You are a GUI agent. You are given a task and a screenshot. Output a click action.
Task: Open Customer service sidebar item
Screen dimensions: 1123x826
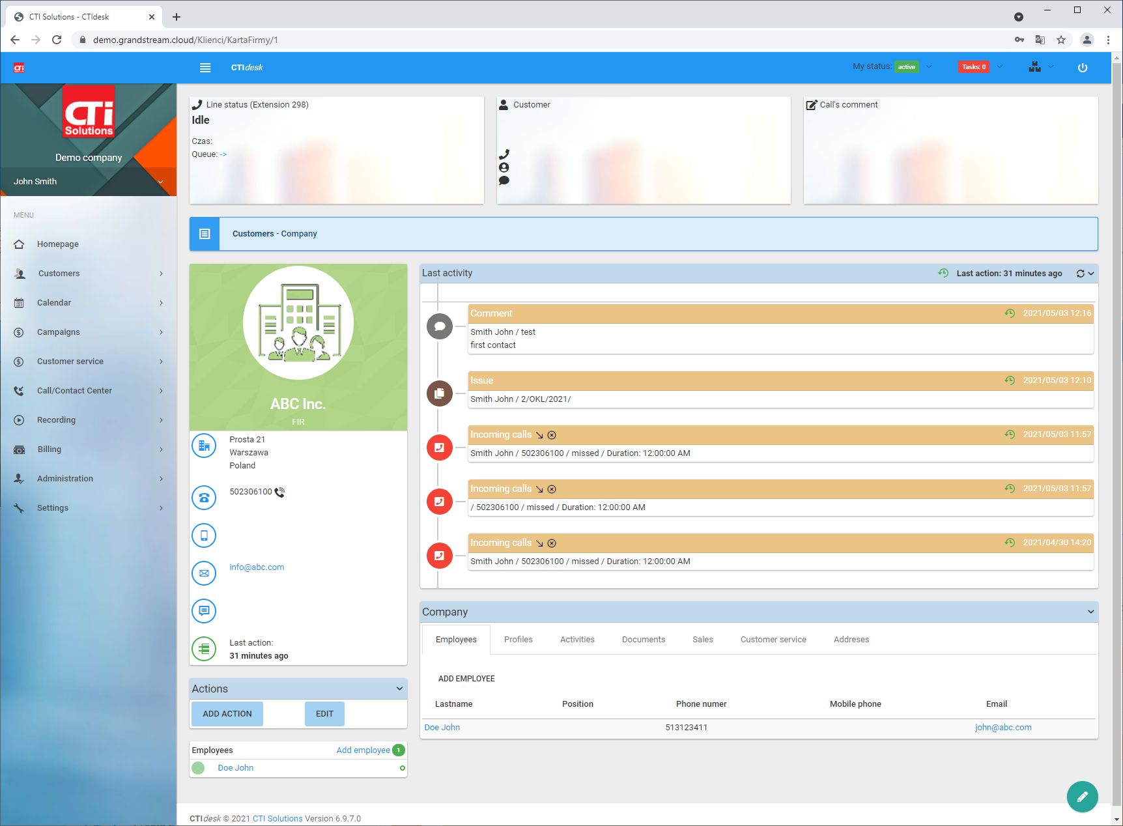click(89, 362)
